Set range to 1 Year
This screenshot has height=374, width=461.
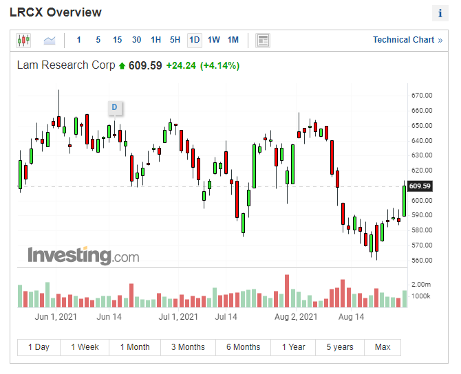(x=293, y=347)
